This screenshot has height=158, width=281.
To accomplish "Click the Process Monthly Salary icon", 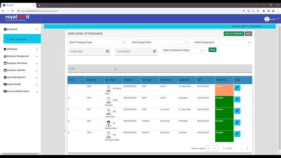I will pyautogui.click(x=5, y=91).
